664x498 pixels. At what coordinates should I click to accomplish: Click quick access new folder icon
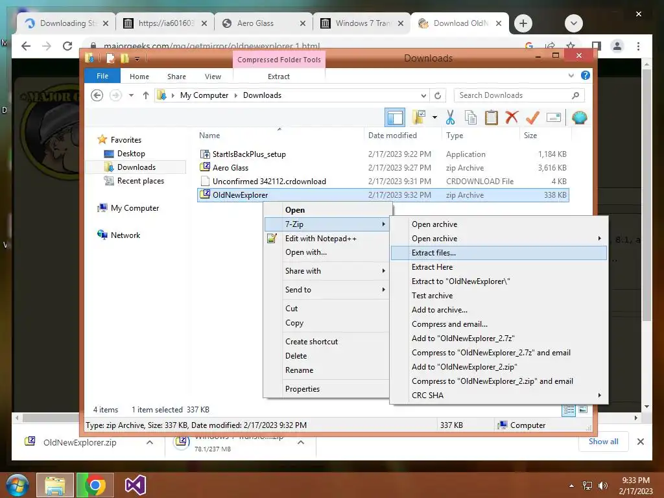(124, 58)
